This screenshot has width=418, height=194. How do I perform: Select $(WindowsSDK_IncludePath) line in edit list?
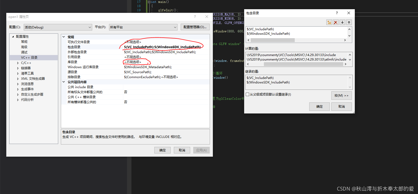268,34
